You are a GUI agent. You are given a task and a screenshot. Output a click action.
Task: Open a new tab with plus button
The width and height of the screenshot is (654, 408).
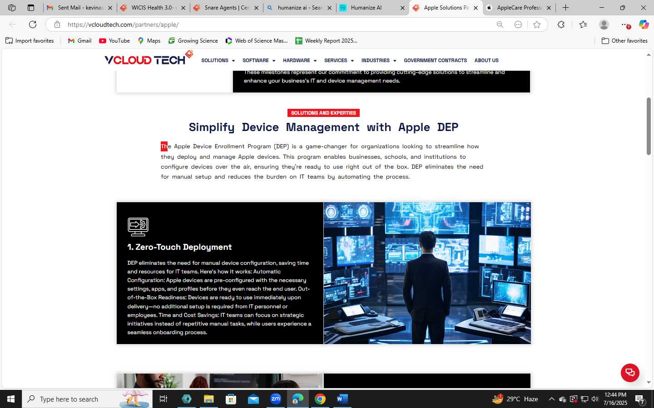(x=565, y=8)
